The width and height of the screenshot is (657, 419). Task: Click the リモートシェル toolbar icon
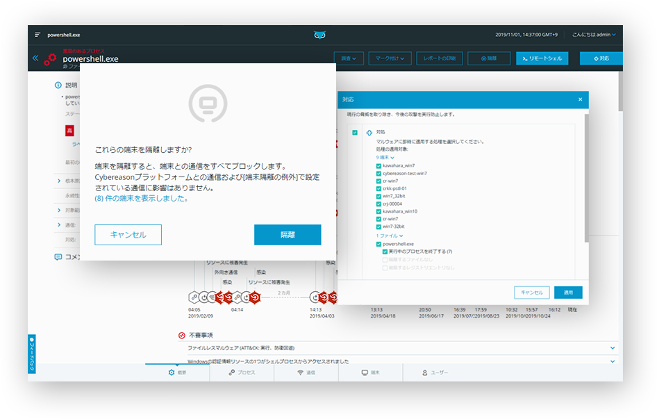[542, 58]
